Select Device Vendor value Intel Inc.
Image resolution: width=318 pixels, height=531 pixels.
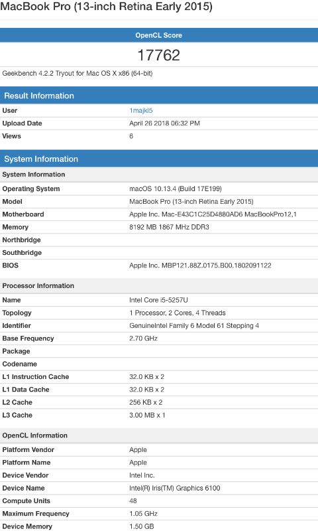[x=142, y=475]
